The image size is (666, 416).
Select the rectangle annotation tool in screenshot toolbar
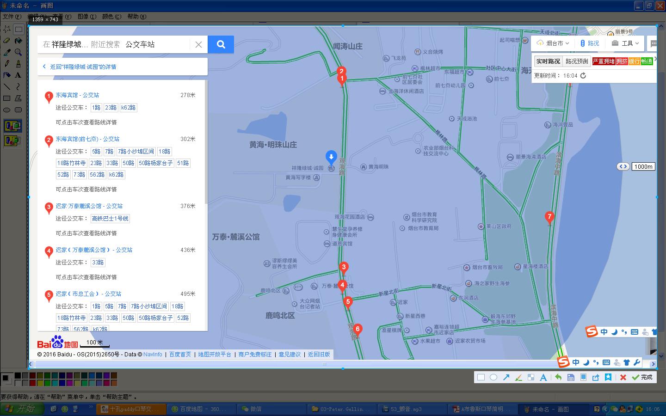pyautogui.click(x=481, y=377)
